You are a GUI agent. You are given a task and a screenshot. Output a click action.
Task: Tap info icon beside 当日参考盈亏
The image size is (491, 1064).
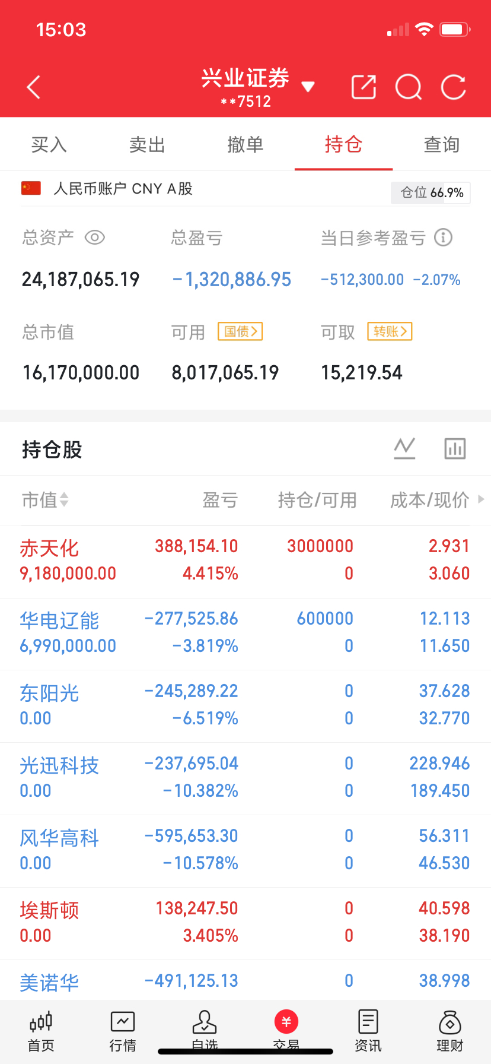(x=443, y=237)
